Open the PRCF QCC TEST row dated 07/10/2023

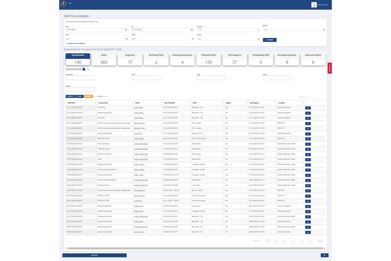point(308,139)
